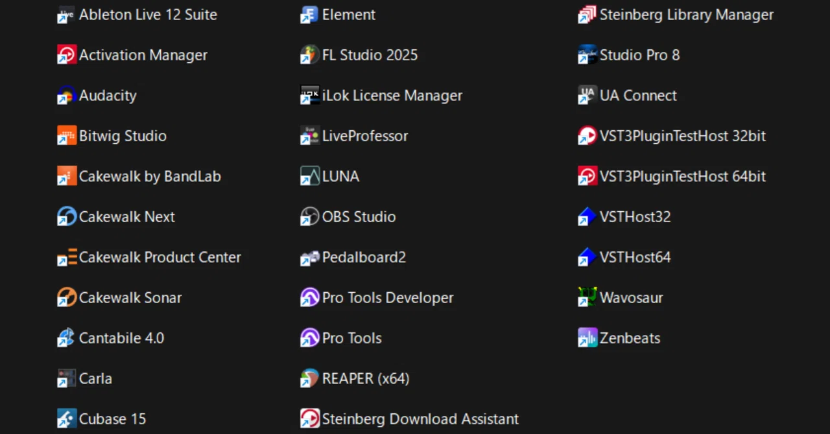Image resolution: width=830 pixels, height=434 pixels.
Task: Select the Bitwig Studio orange icon
Action: pos(67,136)
